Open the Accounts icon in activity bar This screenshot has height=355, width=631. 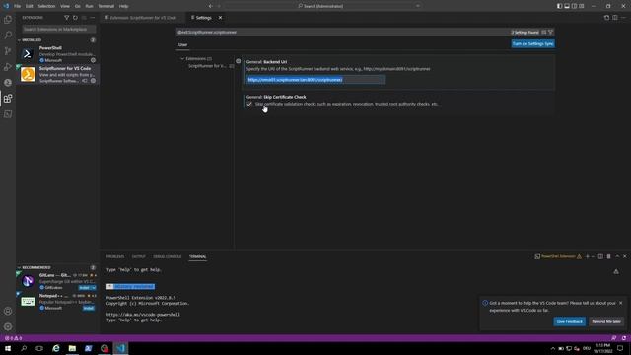(8, 311)
